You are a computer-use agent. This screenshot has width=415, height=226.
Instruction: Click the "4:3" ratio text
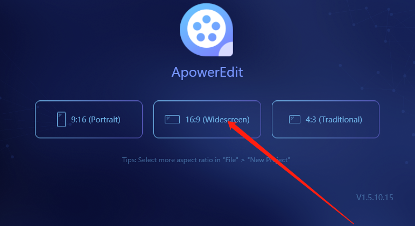[311, 120]
